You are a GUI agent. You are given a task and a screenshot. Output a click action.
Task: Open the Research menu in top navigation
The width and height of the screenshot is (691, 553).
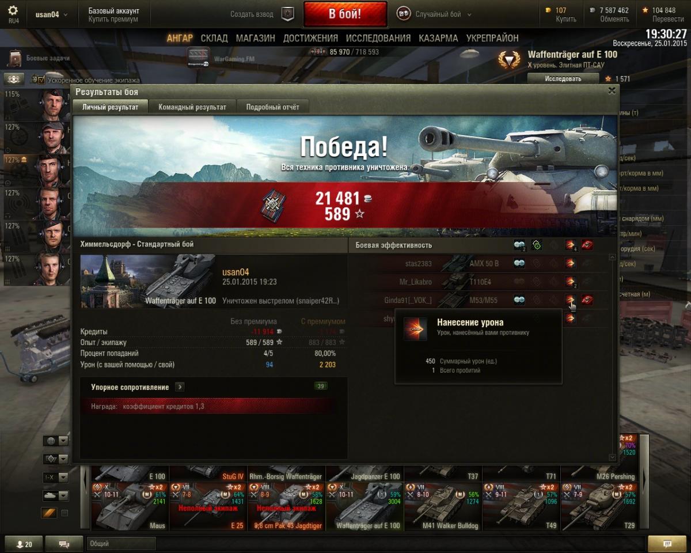[x=378, y=38]
